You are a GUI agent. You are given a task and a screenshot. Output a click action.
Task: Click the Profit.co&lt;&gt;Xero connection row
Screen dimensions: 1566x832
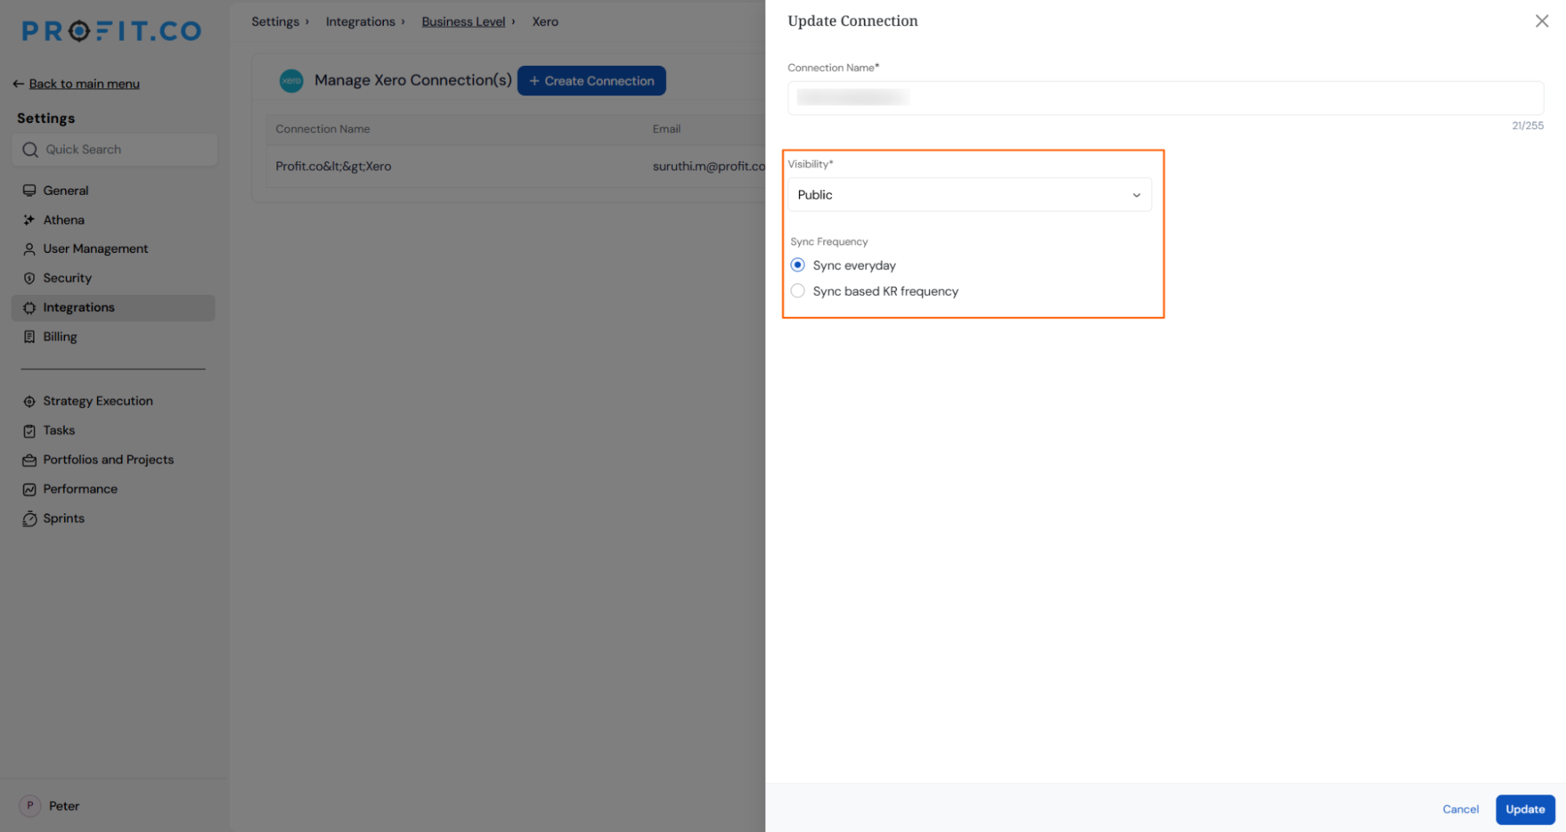(x=515, y=166)
